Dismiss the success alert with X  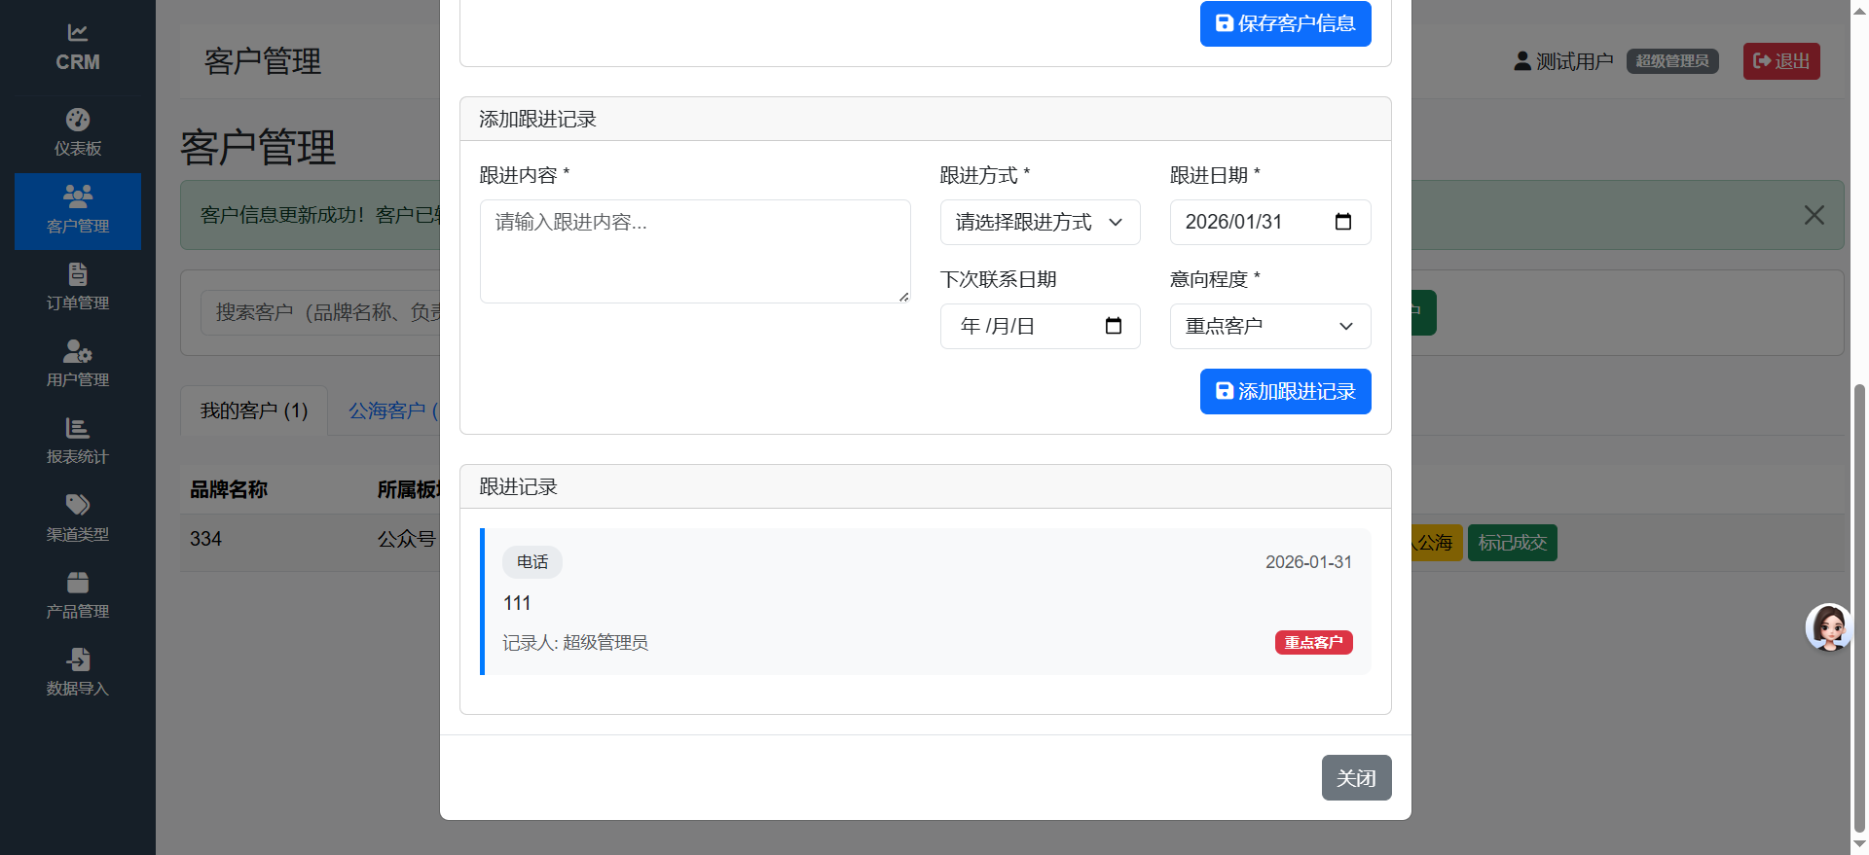tap(1814, 215)
